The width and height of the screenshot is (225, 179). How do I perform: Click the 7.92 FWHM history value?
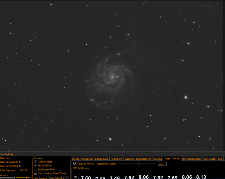point(129,177)
